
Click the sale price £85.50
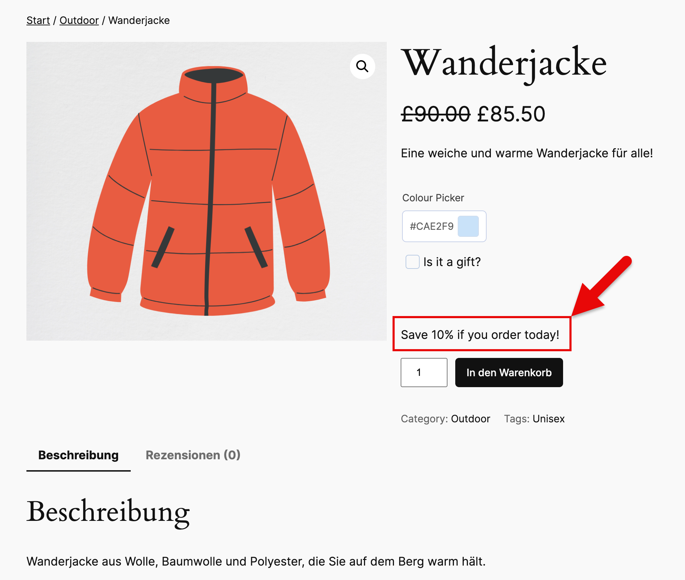511,114
